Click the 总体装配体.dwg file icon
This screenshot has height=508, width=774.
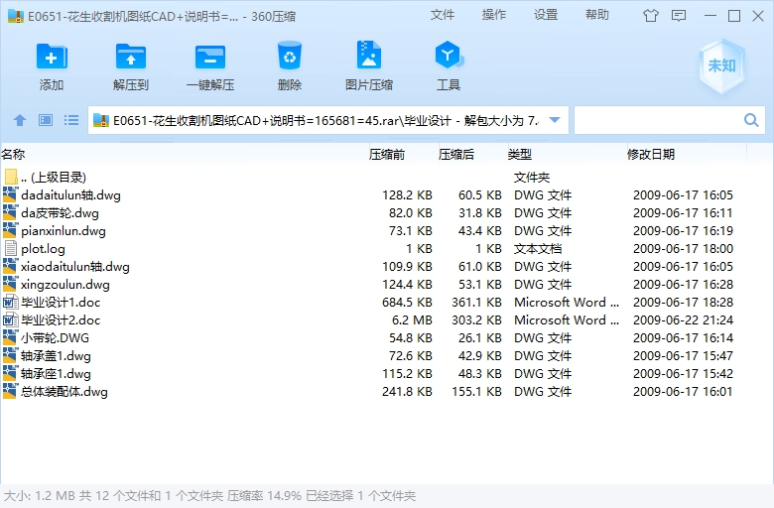[10, 391]
